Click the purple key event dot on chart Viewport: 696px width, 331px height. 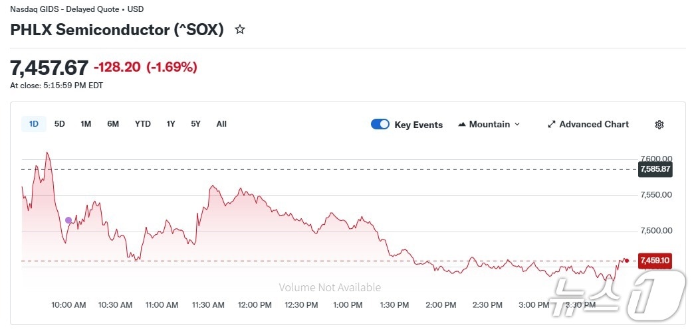[68, 220]
